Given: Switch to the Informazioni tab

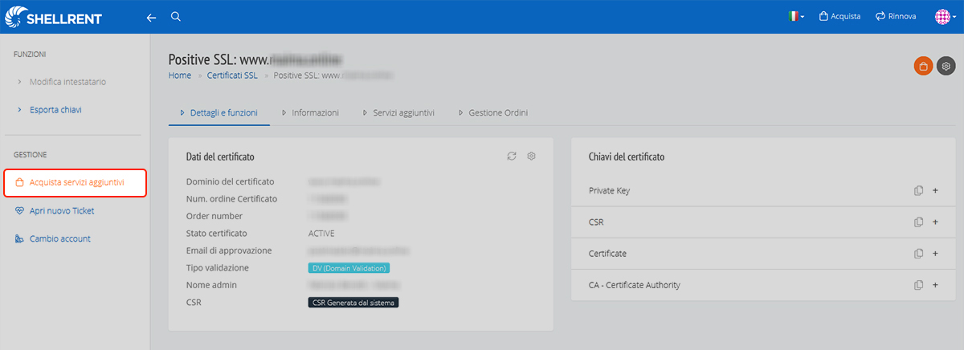Looking at the screenshot, I should point(310,113).
